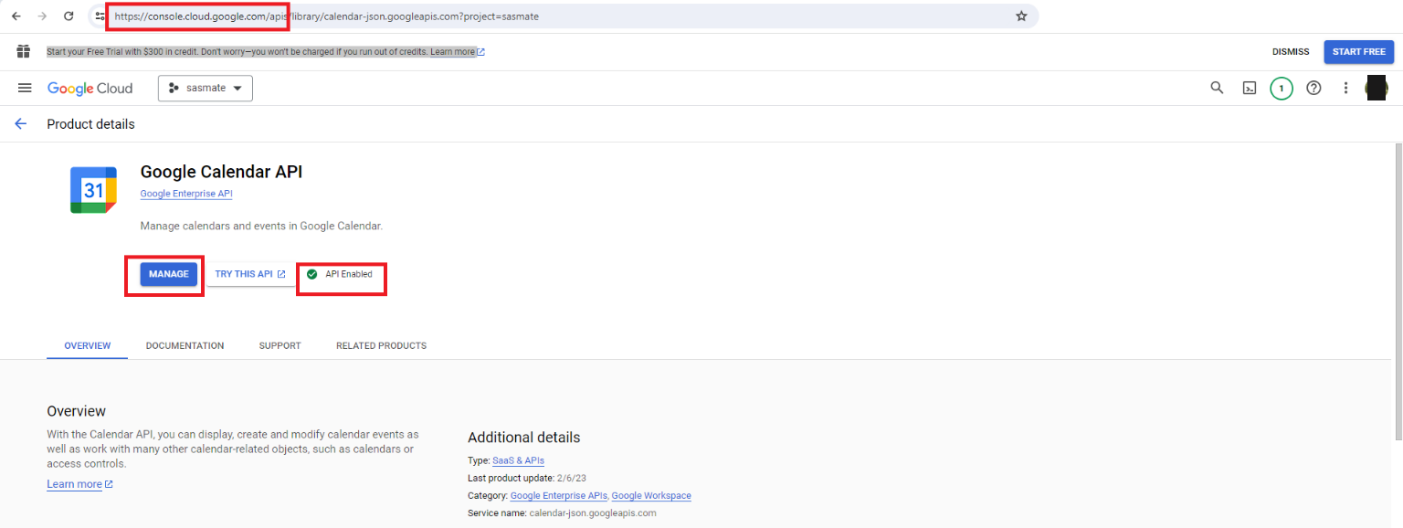Bookmark the page with the star icon
1403x528 pixels.
[1021, 16]
